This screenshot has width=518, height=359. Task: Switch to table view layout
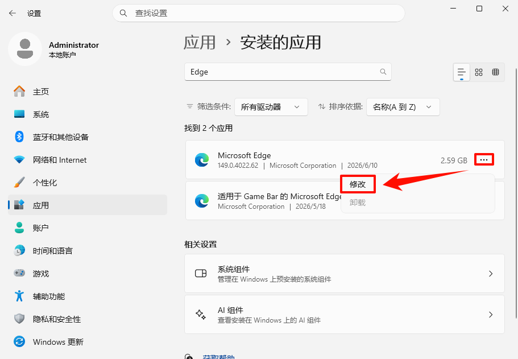click(495, 72)
